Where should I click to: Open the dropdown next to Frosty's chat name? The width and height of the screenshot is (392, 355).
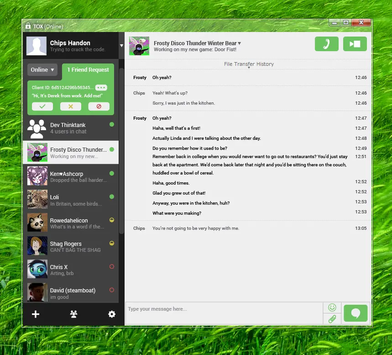coord(240,43)
